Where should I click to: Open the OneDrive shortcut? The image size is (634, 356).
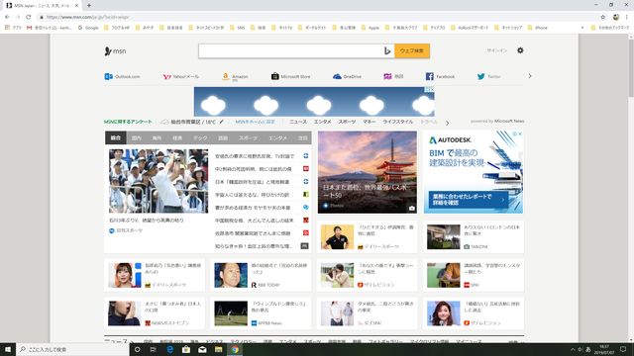347,76
